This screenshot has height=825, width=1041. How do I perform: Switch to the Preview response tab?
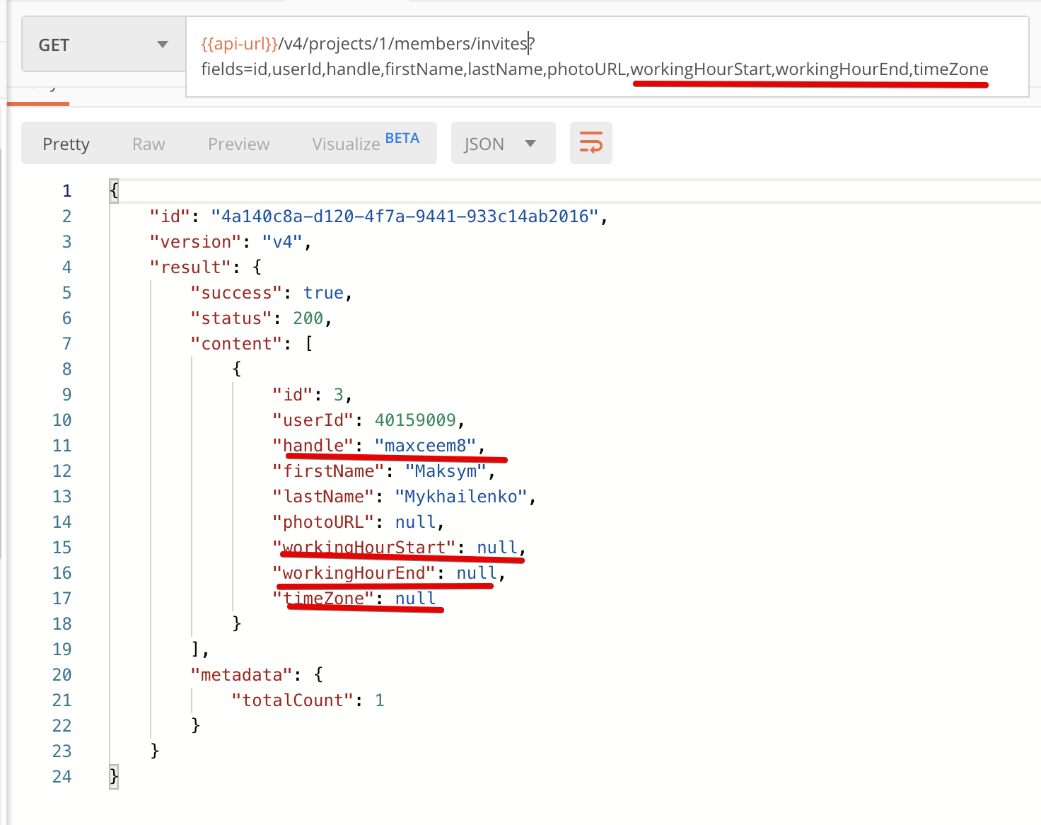point(238,144)
